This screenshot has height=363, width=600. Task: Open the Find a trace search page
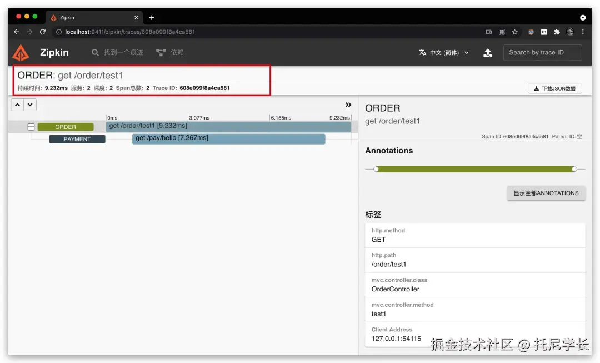point(117,52)
